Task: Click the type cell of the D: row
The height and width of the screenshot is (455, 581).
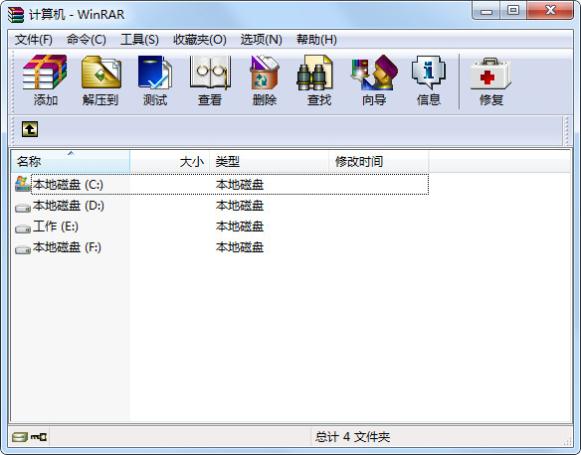Action: pyautogui.click(x=240, y=206)
